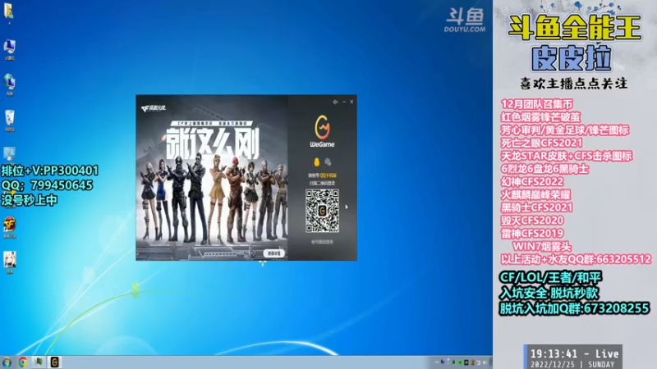Image resolution: width=657 pixels, height=369 pixels.
Task: Open the Computer desktop icon
Action: [x=10, y=48]
